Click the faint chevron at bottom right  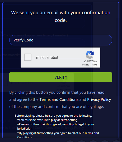click(x=118, y=140)
